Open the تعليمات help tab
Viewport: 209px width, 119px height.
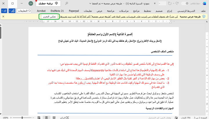[88, 11]
